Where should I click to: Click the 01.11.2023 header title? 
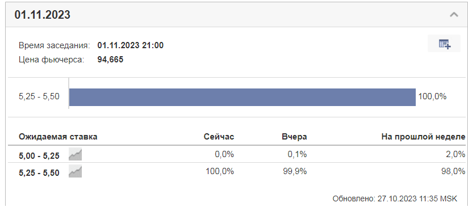point(43,15)
